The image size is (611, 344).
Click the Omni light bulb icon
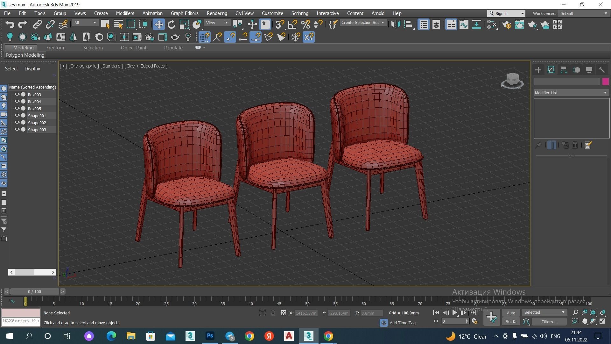click(x=10, y=37)
